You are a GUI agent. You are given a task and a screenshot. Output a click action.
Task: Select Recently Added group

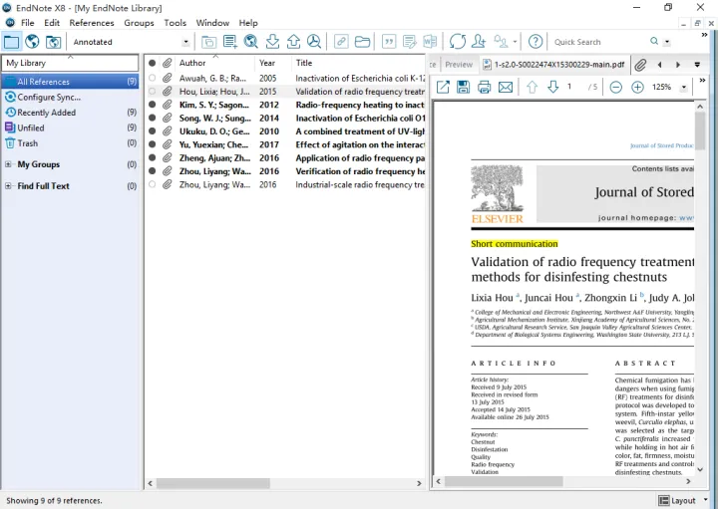pos(70,113)
